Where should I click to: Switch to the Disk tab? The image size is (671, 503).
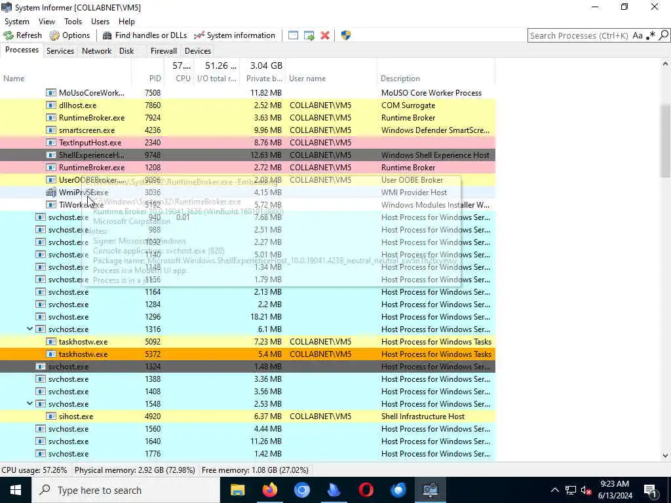pyautogui.click(x=126, y=51)
